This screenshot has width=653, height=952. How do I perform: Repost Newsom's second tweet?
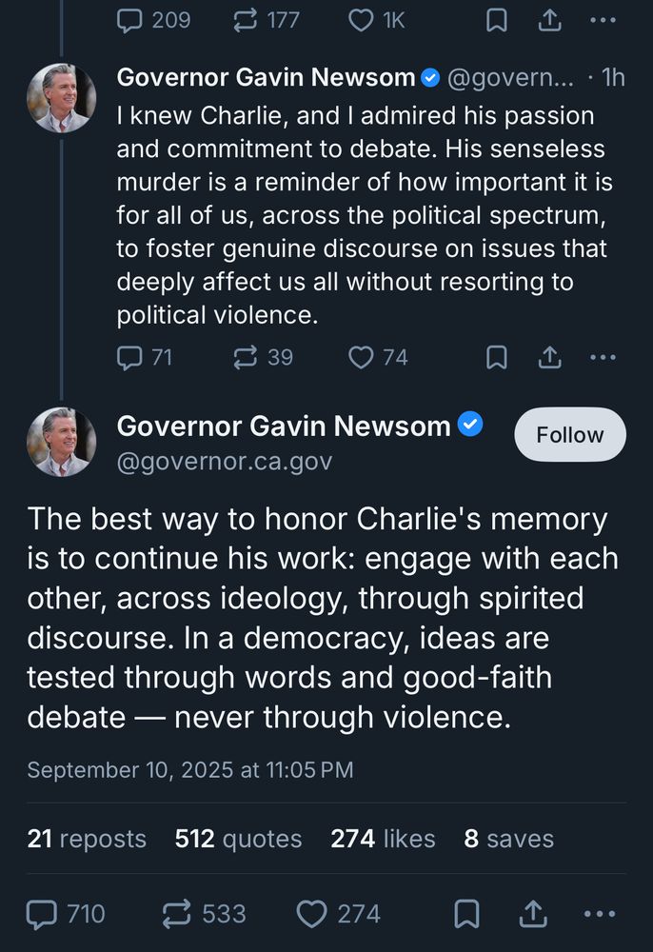click(177, 913)
